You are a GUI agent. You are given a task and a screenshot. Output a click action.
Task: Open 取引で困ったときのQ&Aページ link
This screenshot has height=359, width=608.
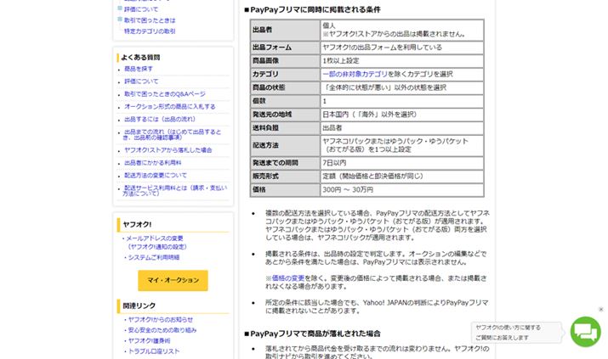click(x=165, y=93)
